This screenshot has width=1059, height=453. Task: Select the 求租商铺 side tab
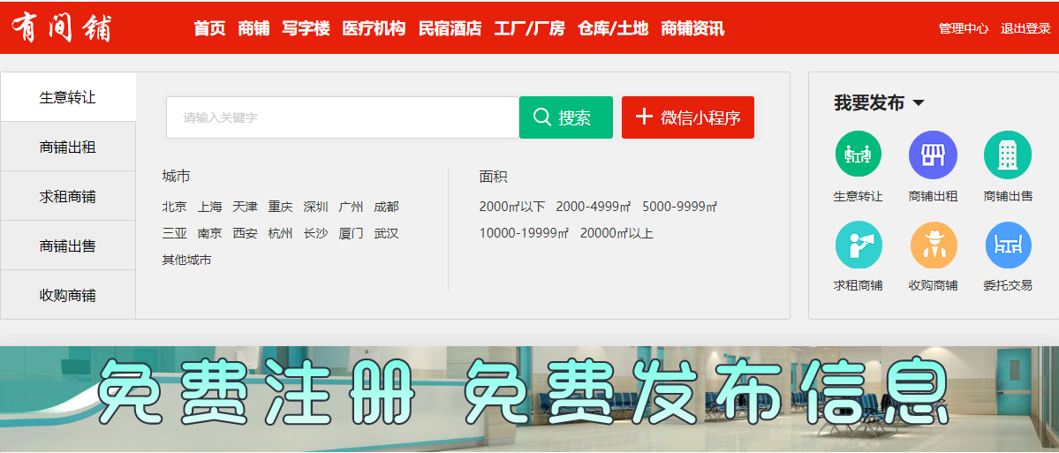pyautogui.click(x=68, y=196)
